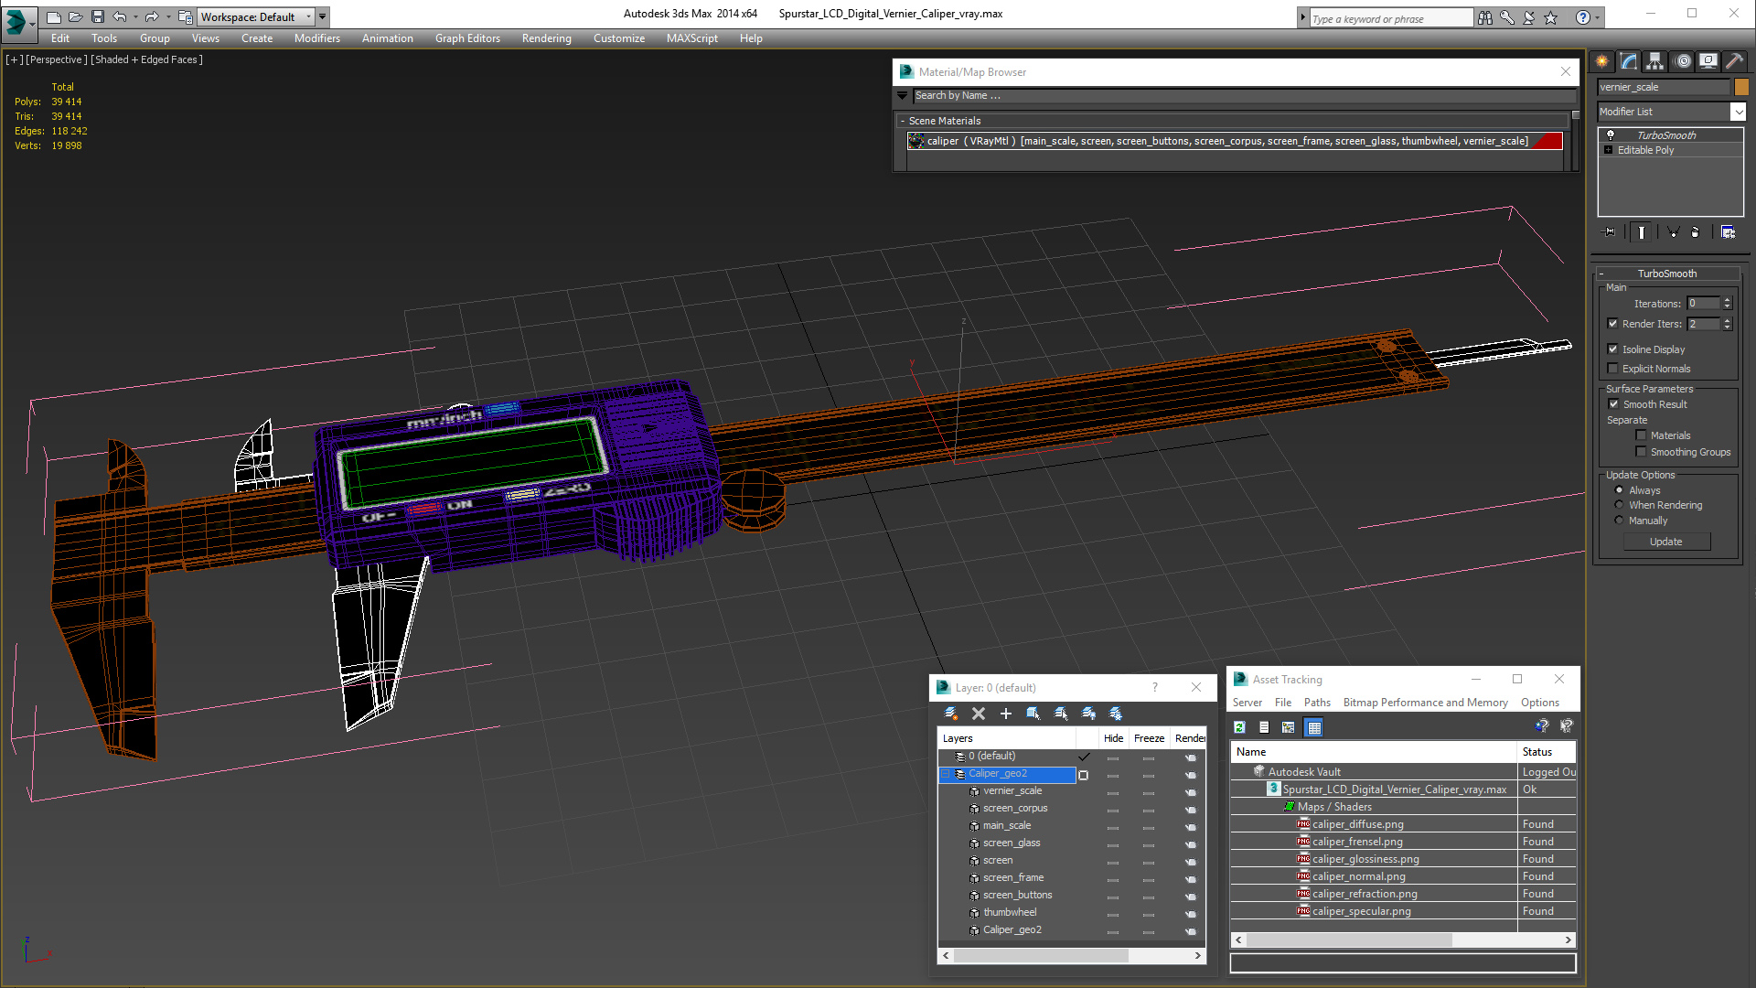Image resolution: width=1756 pixels, height=988 pixels.
Task: Open the Rendering menu
Action: pos(546,38)
